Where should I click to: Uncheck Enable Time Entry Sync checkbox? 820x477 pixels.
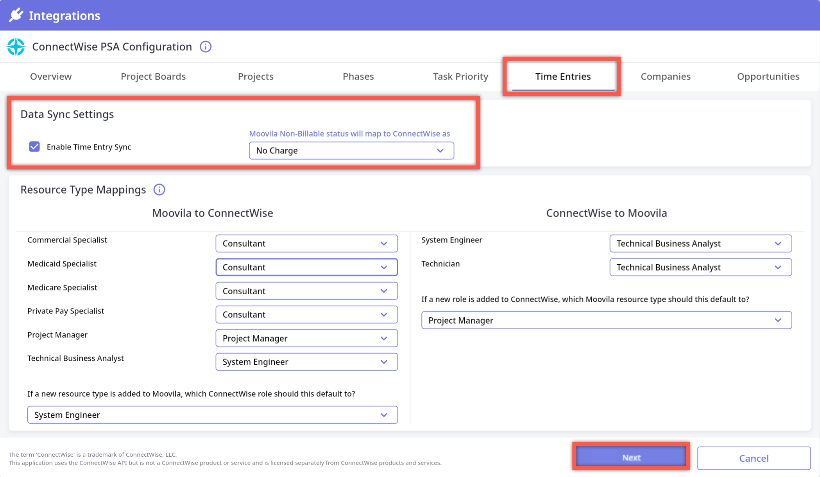point(34,147)
